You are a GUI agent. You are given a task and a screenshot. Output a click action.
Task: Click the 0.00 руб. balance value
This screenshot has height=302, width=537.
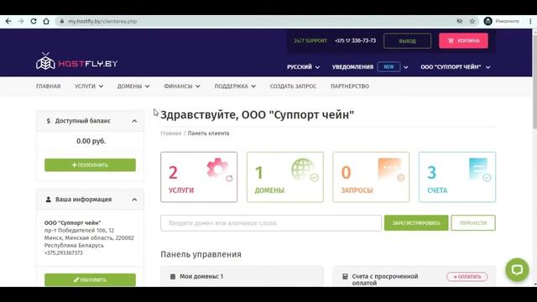tap(91, 141)
